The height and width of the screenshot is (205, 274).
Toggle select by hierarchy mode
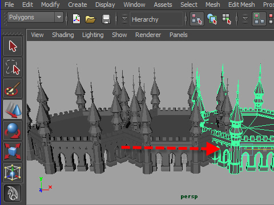[197, 19]
